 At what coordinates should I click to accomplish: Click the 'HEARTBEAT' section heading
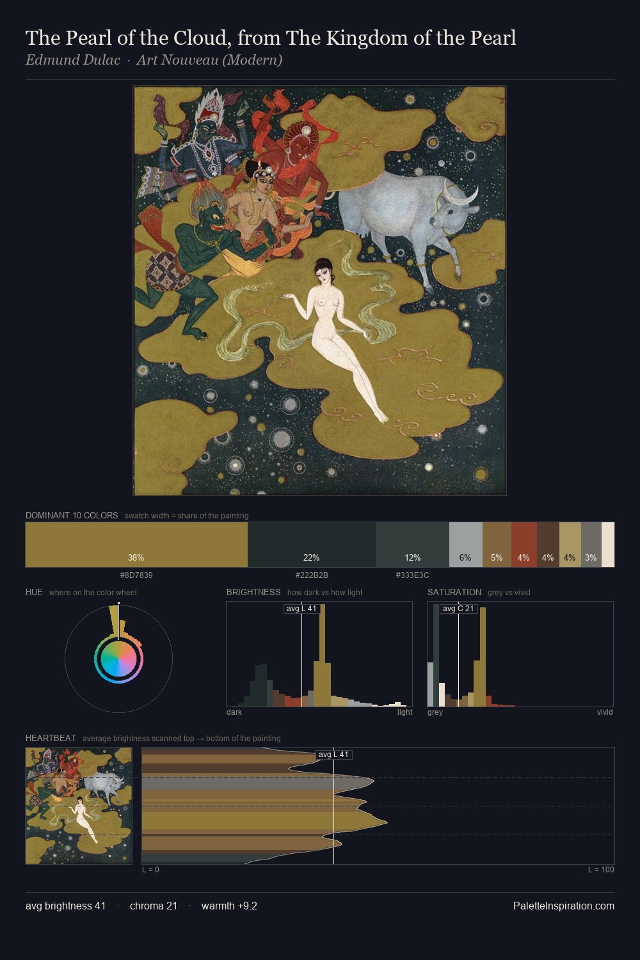[x=51, y=738]
